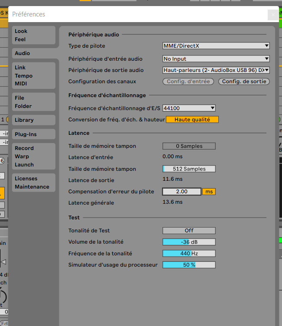
Task: Open the Licenses Maintenance tab
Action: point(34,183)
